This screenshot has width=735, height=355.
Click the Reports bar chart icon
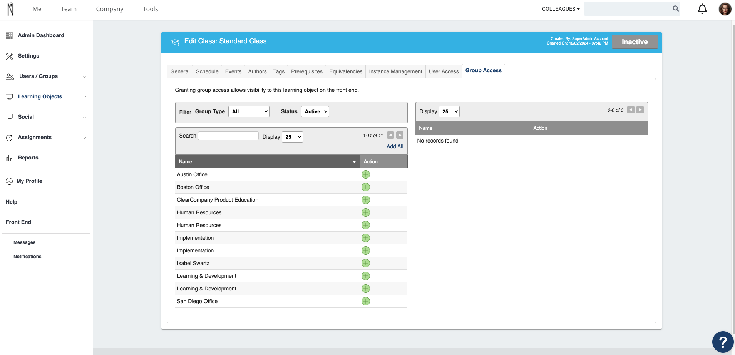point(9,158)
